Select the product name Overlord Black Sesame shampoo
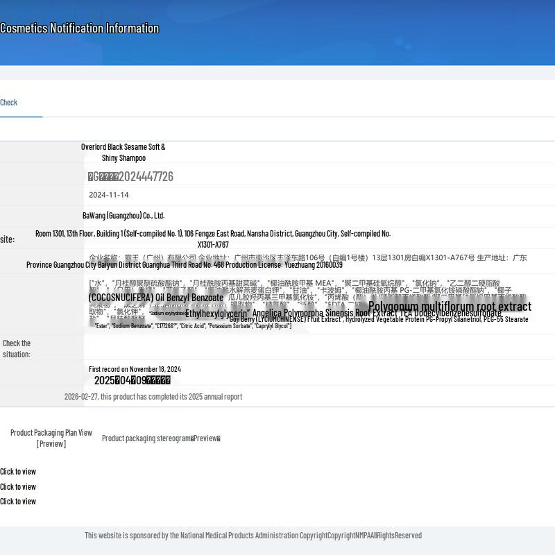Viewport: 555px width, 555px height. pyautogui.click(x=123, y=152)
